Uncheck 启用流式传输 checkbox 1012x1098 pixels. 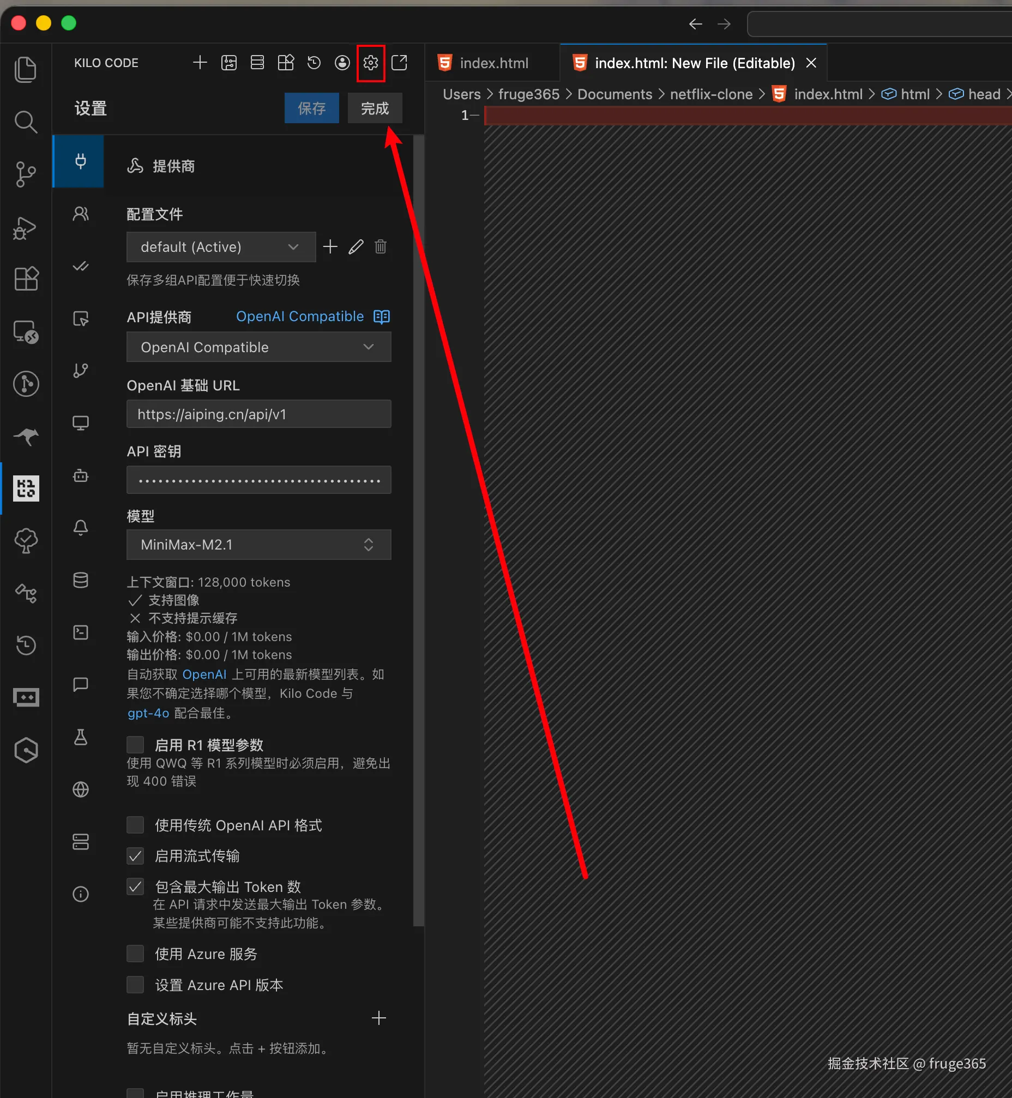coord(135,855)
